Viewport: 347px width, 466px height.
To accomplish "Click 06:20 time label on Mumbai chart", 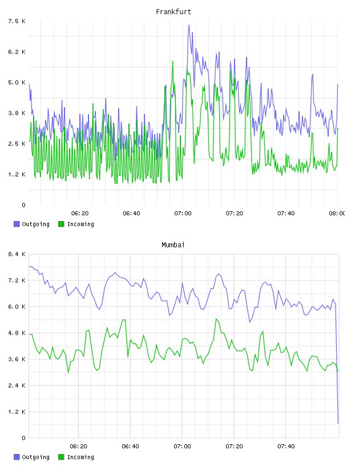I will 78,447.
